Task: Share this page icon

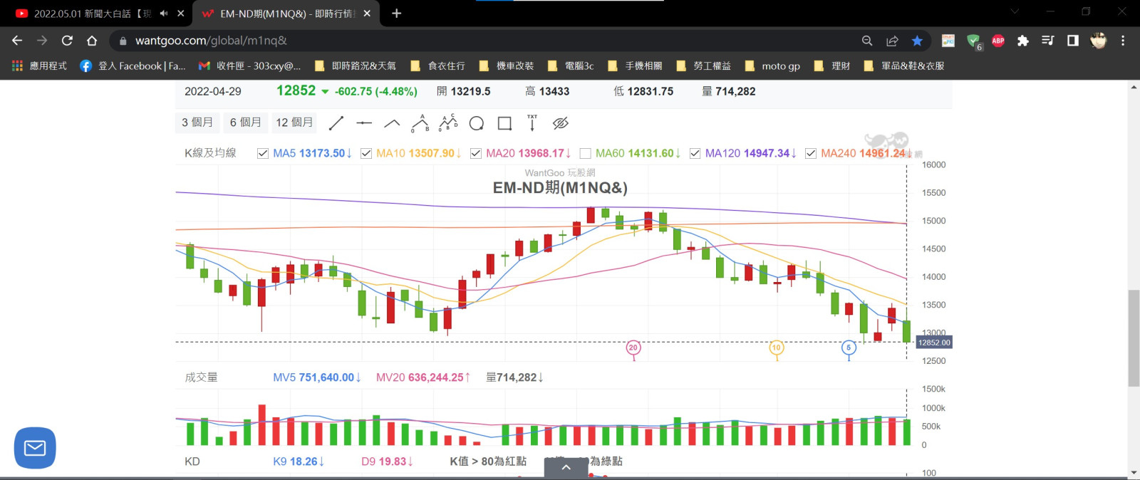Action: click(x=892, y=41)
